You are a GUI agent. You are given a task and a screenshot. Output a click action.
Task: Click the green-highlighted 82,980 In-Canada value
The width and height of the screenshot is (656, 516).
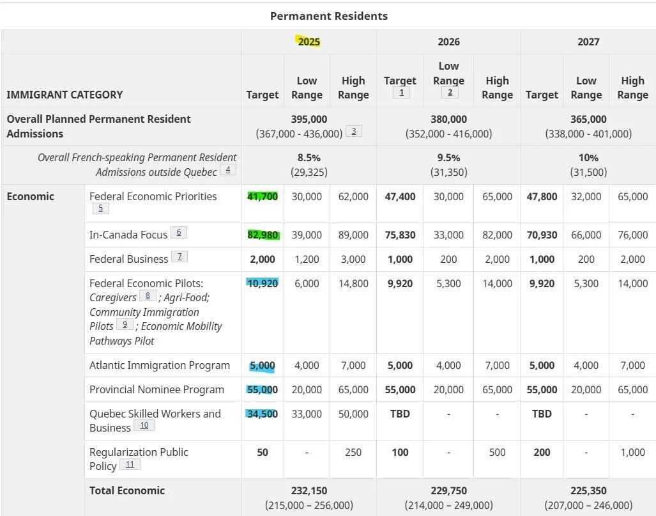pyautogui.click(x=263, y=235)
